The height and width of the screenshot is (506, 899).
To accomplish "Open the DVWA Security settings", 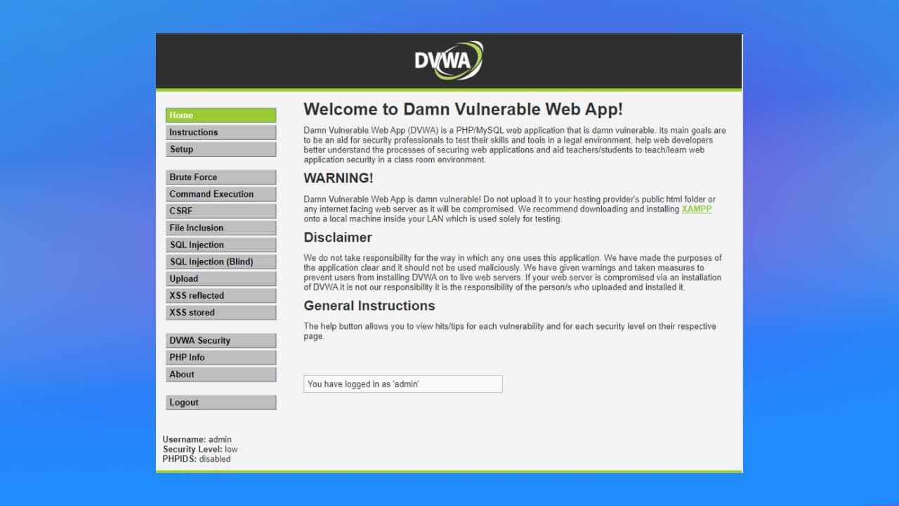I will coord(221,340).
